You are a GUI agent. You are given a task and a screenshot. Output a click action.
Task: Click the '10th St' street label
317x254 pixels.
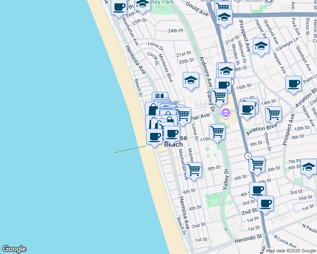pos(302,128)
